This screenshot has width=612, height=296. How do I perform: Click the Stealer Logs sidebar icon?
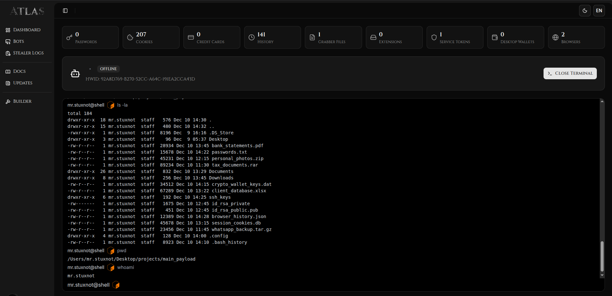(x=8, y=53)
